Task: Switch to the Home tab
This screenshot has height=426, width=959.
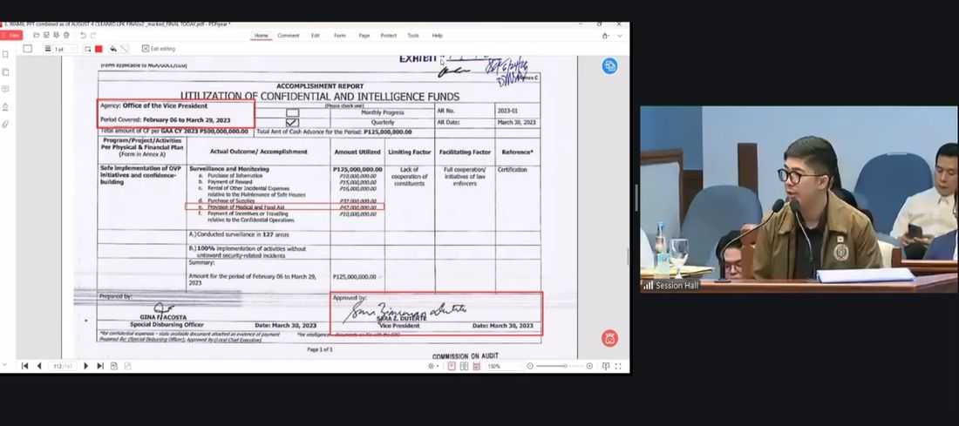Action: (262, 36)
